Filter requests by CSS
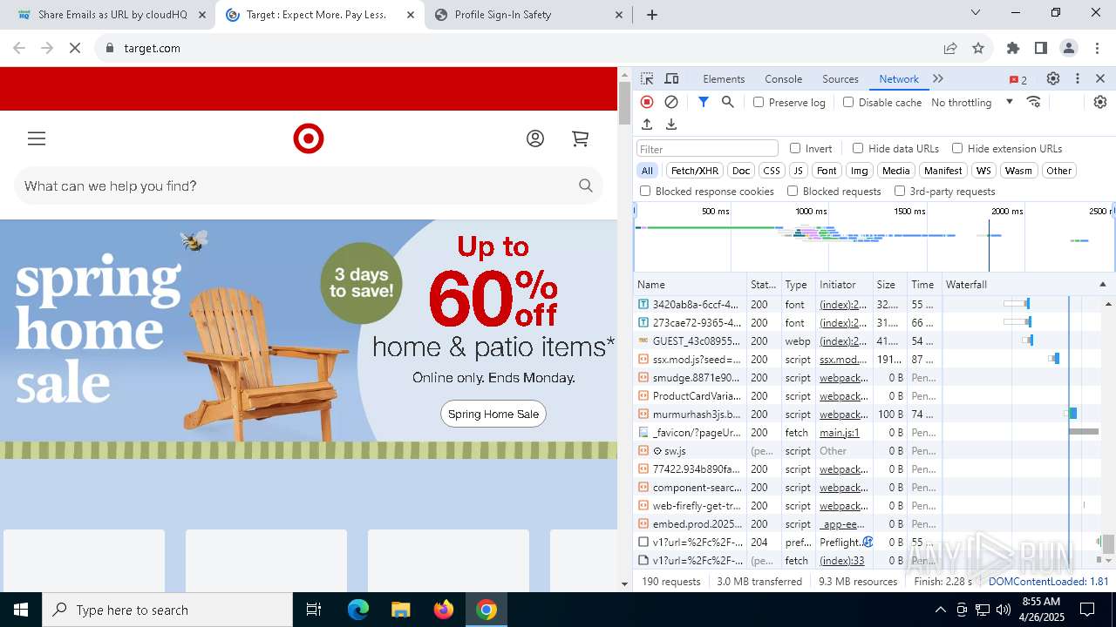The width and height of the screenshot is (1116, 627). (x=772, y=171)
